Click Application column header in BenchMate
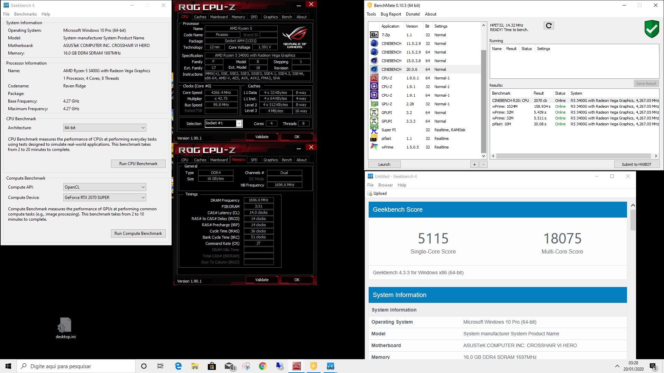This screenshot has width=664, height=373. (390, 26)
